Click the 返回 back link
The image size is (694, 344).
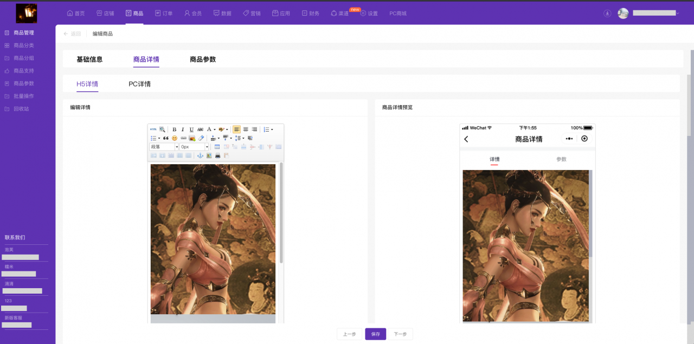click(72, 34)
